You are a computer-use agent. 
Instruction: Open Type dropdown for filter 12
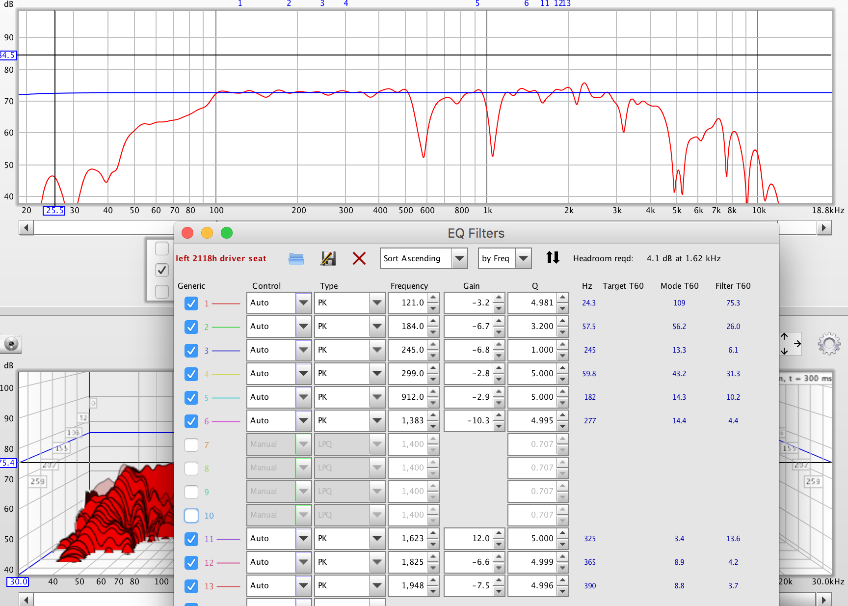click(x=349, y=562)
